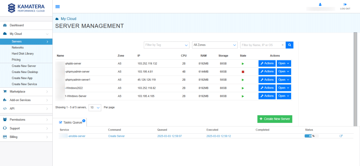Image resolution: width=360 pixels, height=166 pixels.
Task: Click the Support headset icon
Action: coord(5,128)
